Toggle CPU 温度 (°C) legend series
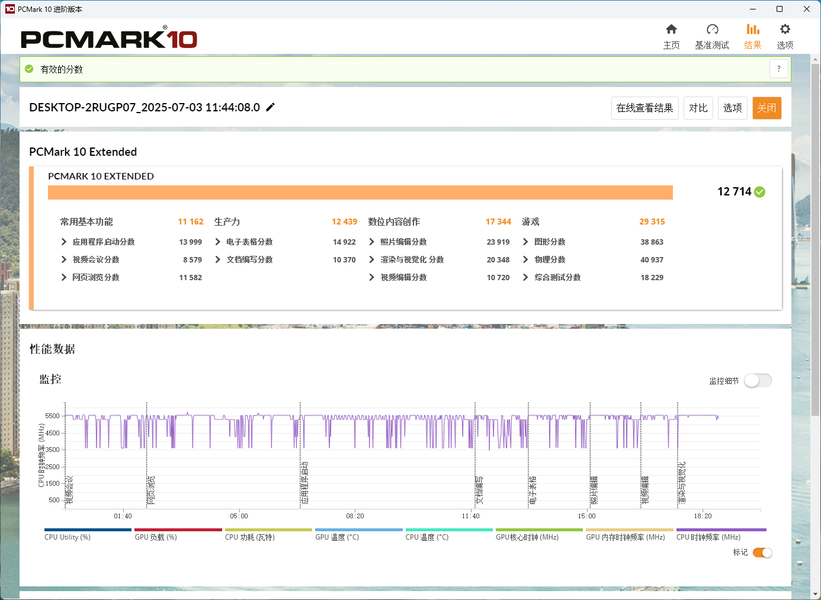 [x=449, y=535]
